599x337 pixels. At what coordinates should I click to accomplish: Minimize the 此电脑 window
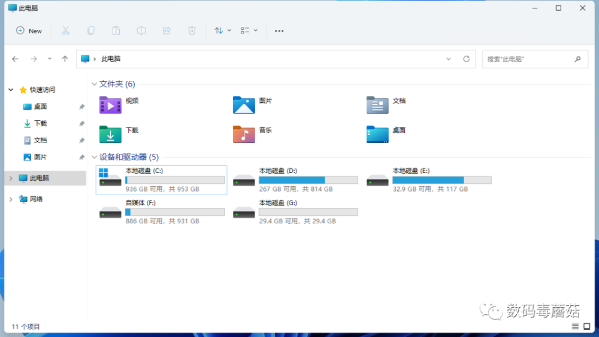click(x=535, y=8)
